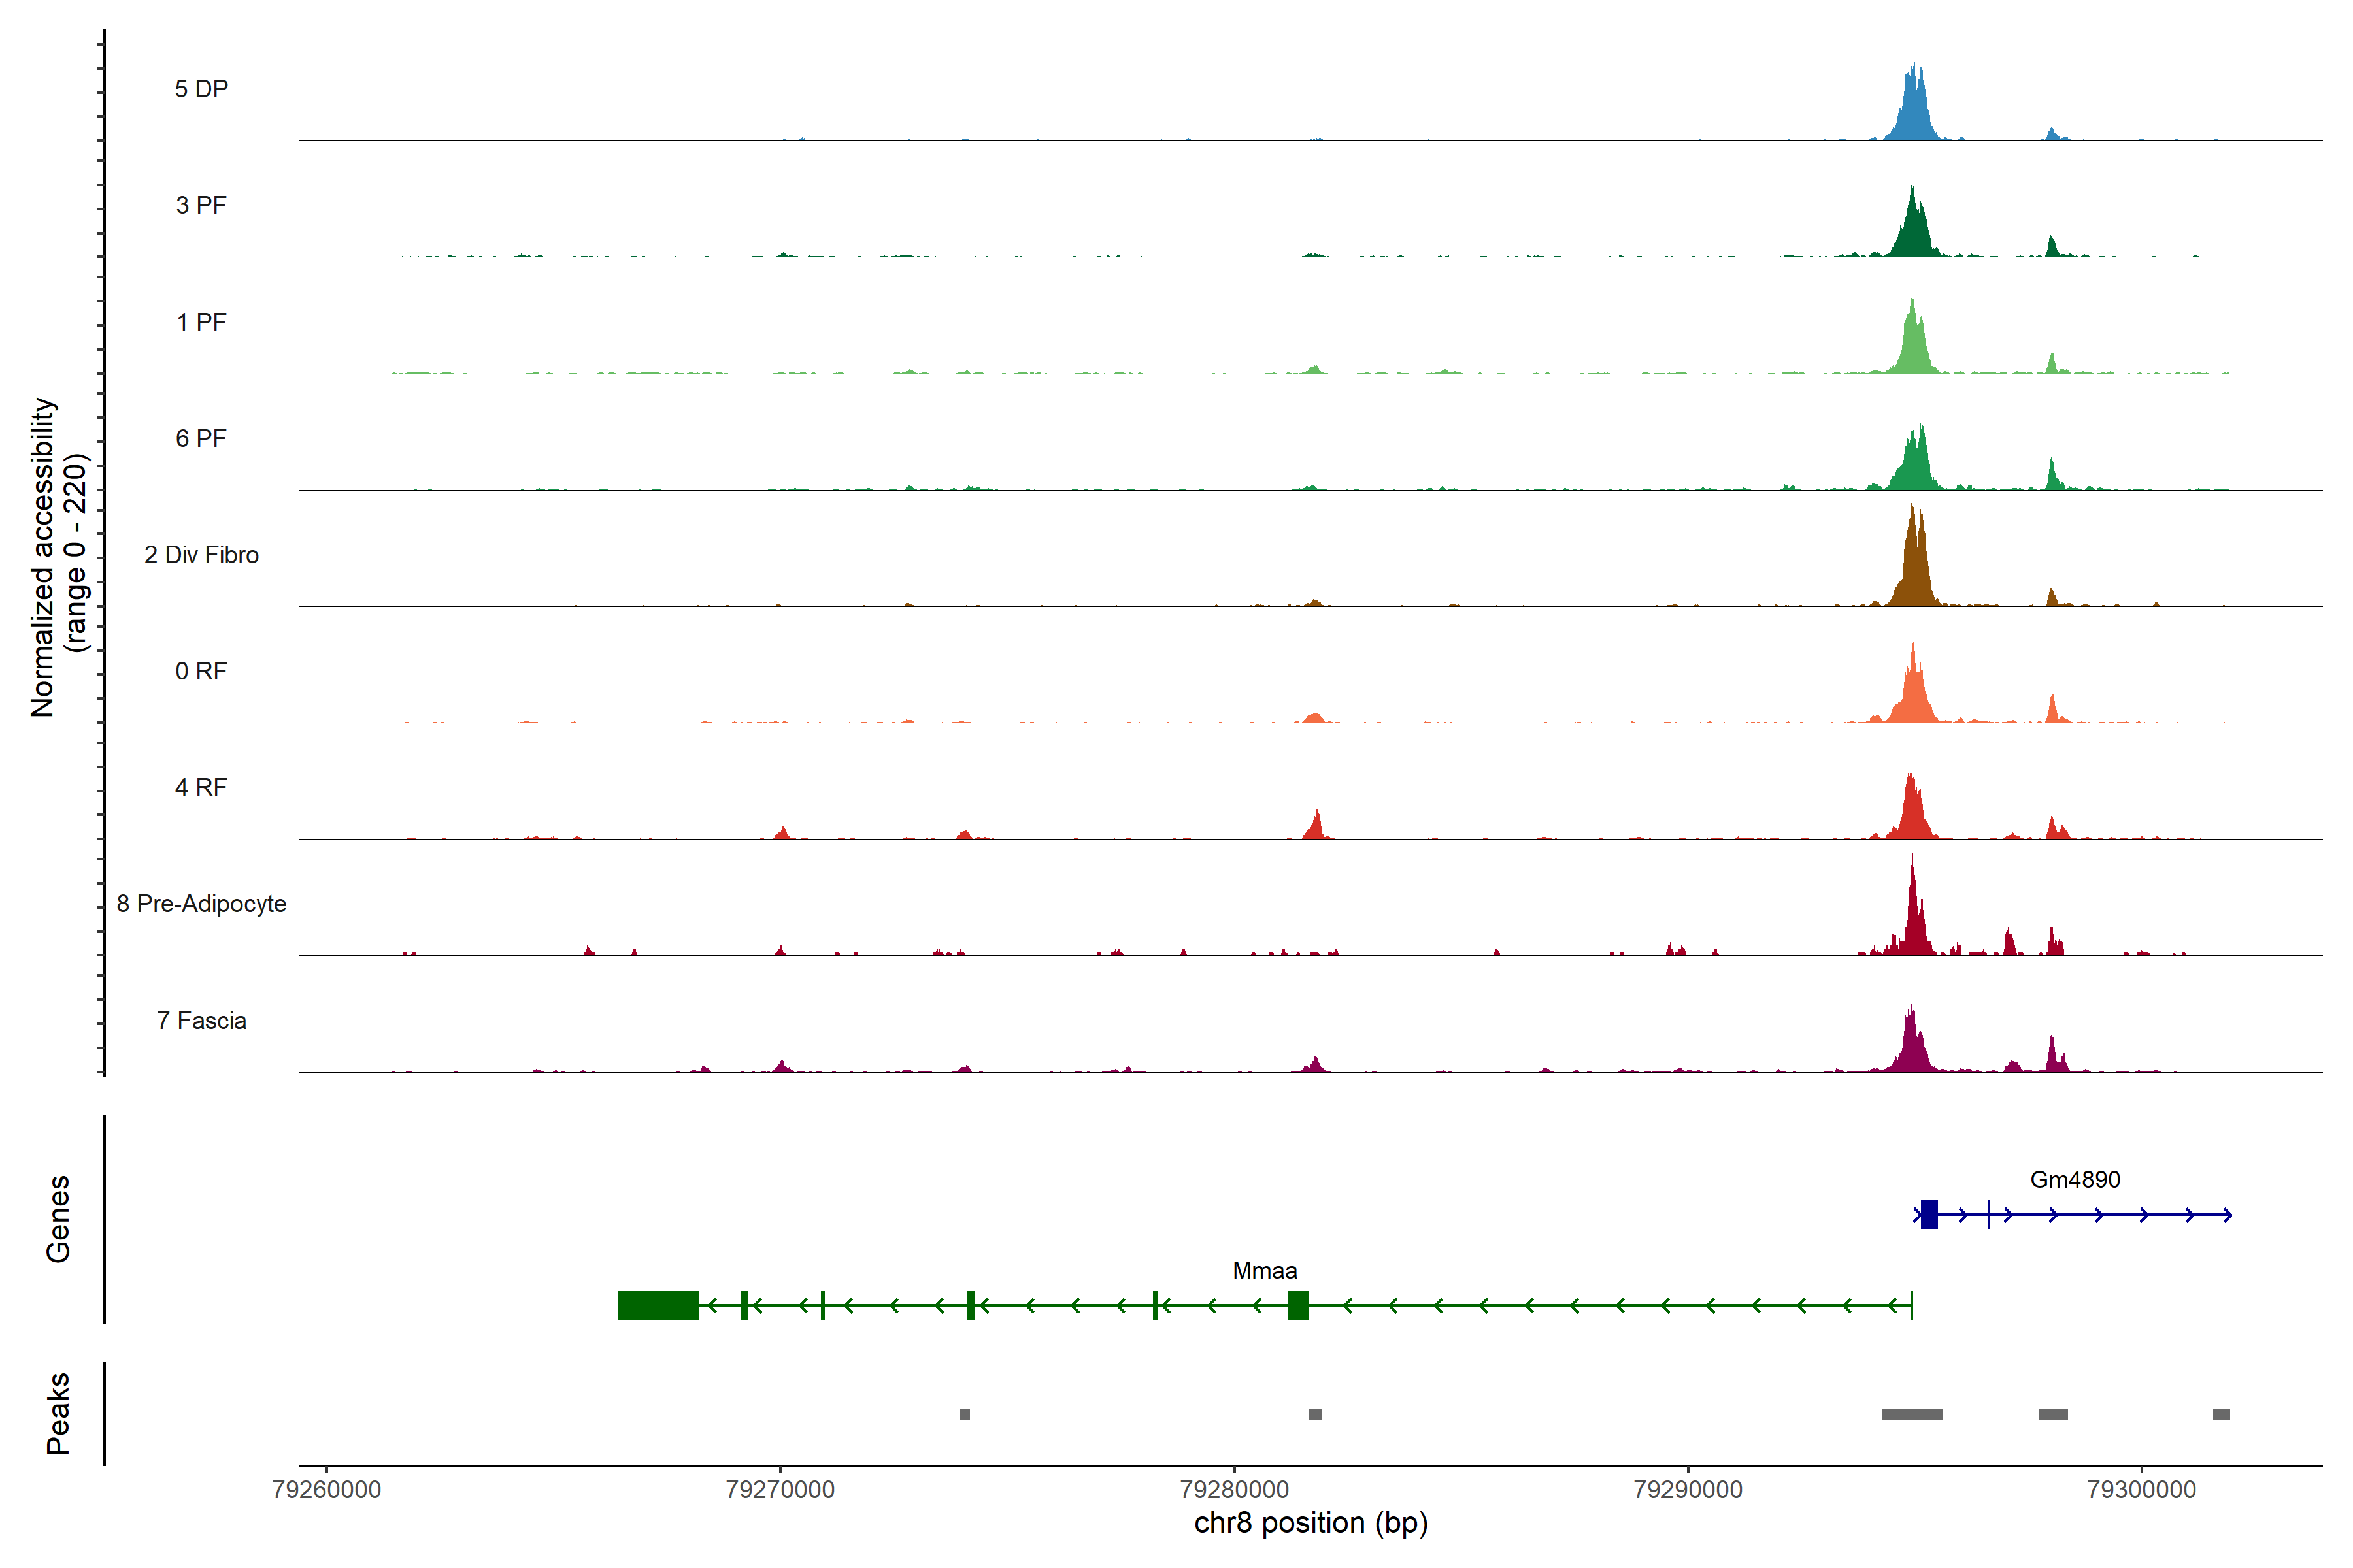Viewport: 2353px width, 1568px height.
Task: Click the 5 DP track label
Action: (201, 89)
